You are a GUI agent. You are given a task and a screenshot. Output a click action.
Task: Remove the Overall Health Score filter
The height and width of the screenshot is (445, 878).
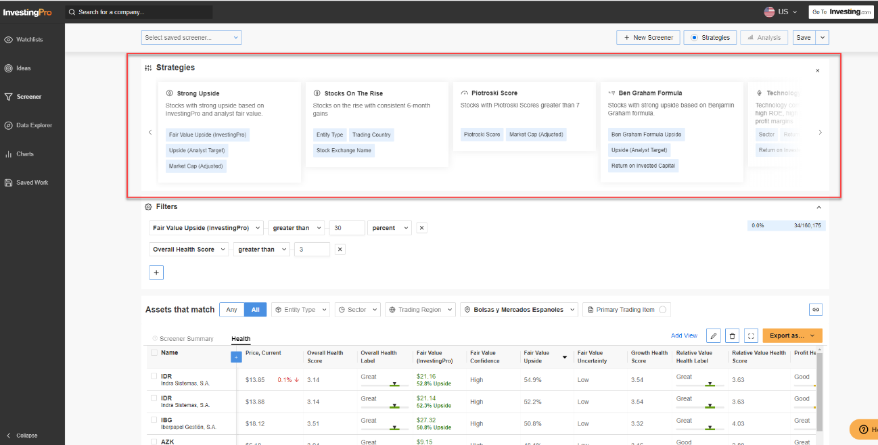(x=340, y=250)
